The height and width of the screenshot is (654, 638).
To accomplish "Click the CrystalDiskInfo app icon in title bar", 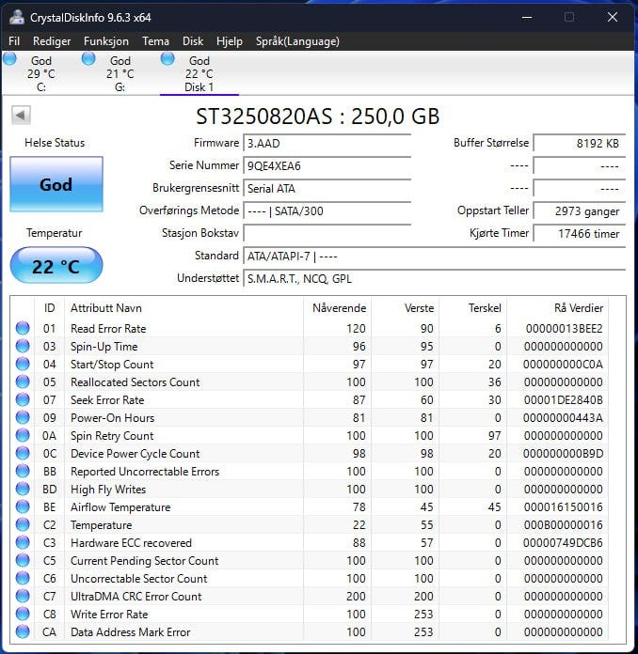I will tap(17, 17).
